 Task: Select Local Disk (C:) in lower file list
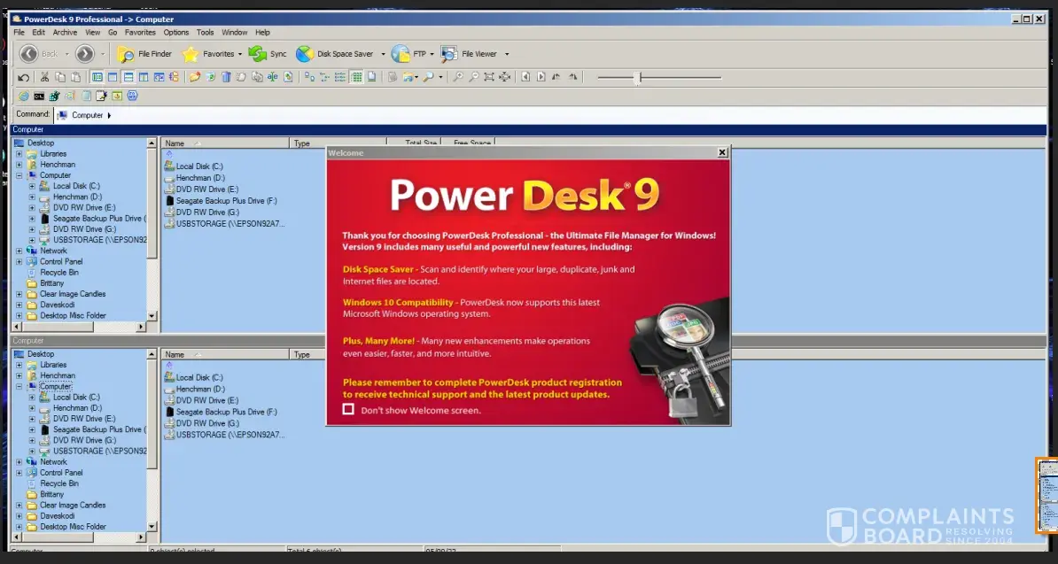(x=198, y=378)
